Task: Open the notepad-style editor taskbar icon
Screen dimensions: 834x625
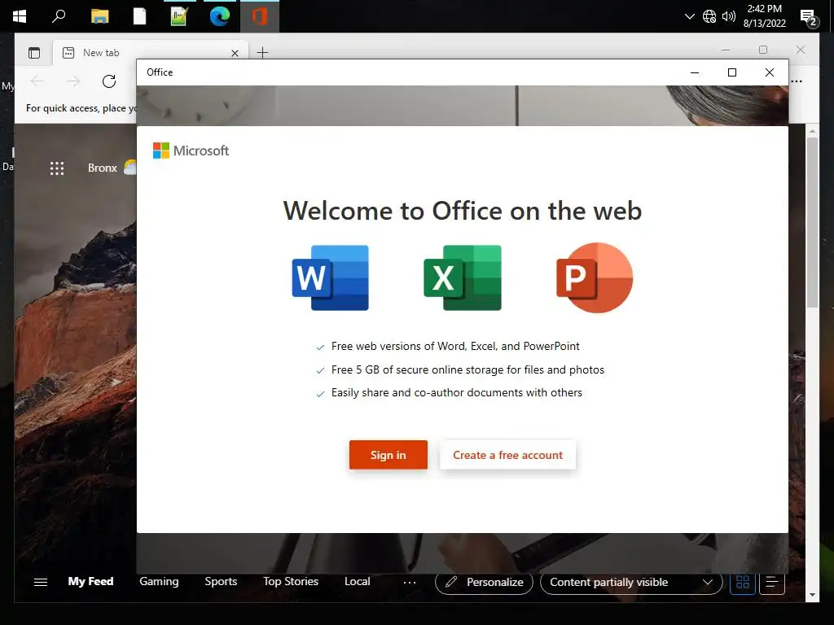Action: click(179, 16)
